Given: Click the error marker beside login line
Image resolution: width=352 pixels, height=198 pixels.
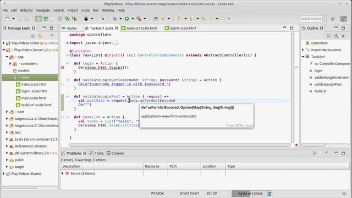Looking at the screenshot, I should pyautogui.click(x=63, y=67).
